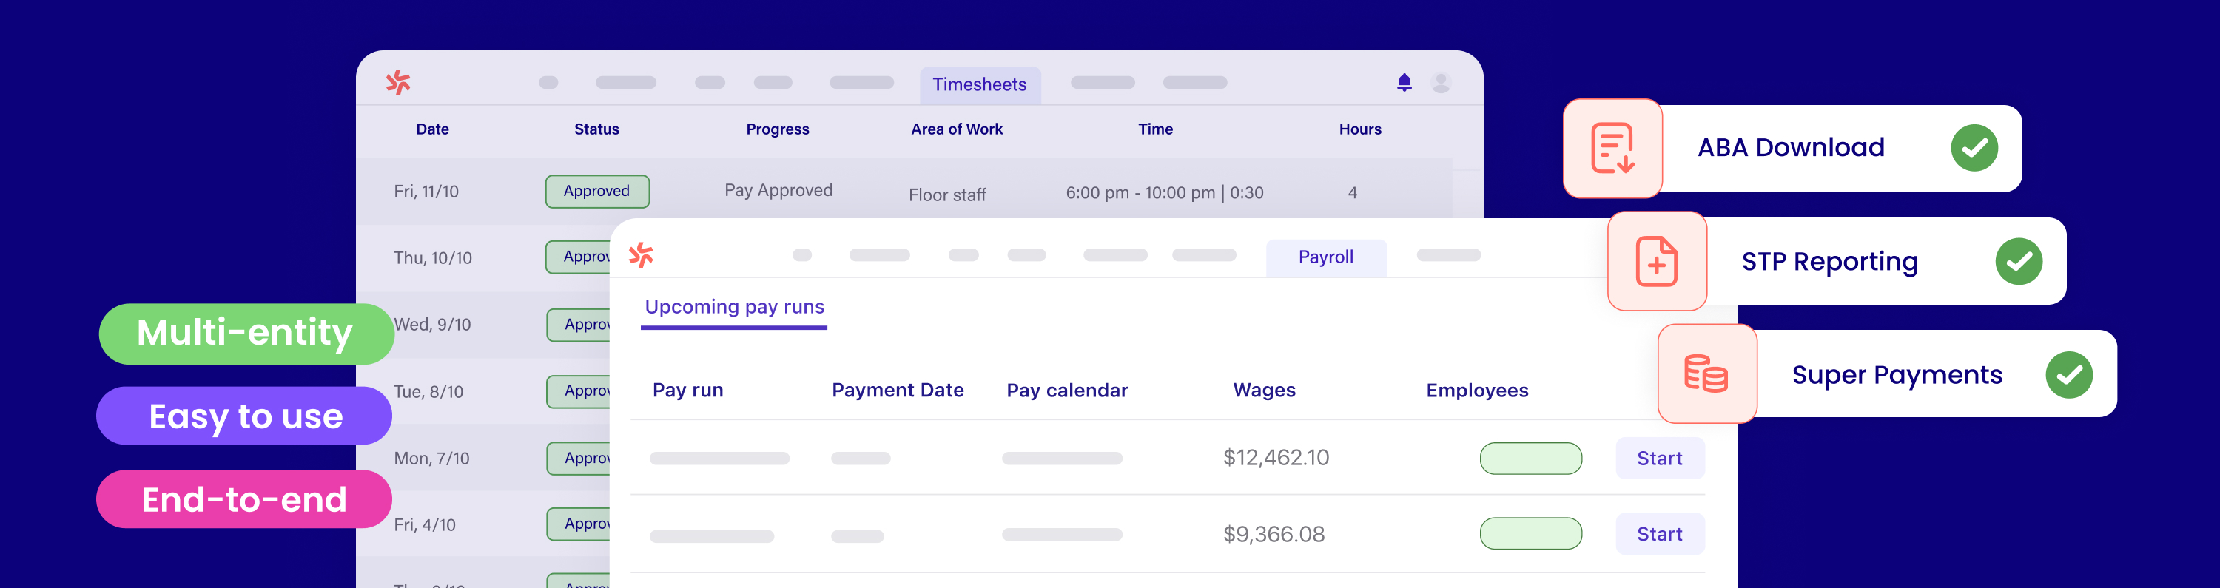This screenshot has width=2220, height=588.
Task: Open the Payroll tab
Action: point(1325,257)
